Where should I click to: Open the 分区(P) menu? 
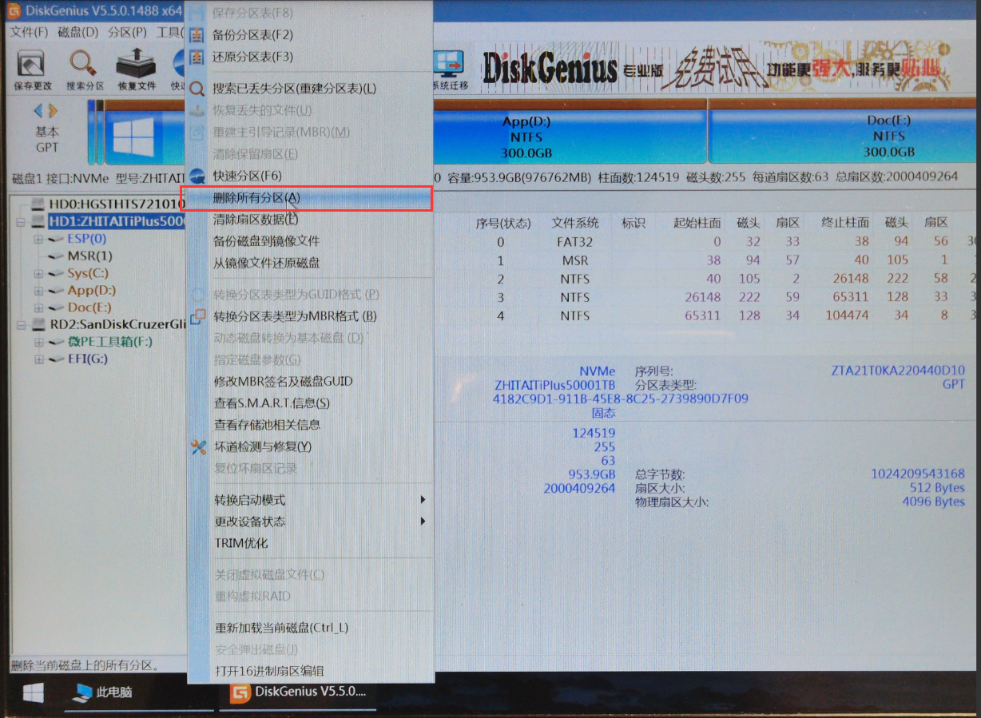tap(128, 33)
